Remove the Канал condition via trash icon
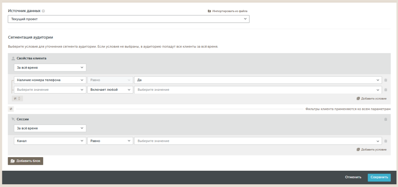The height and width of the screenshot is (187, 398). [386, 141]
